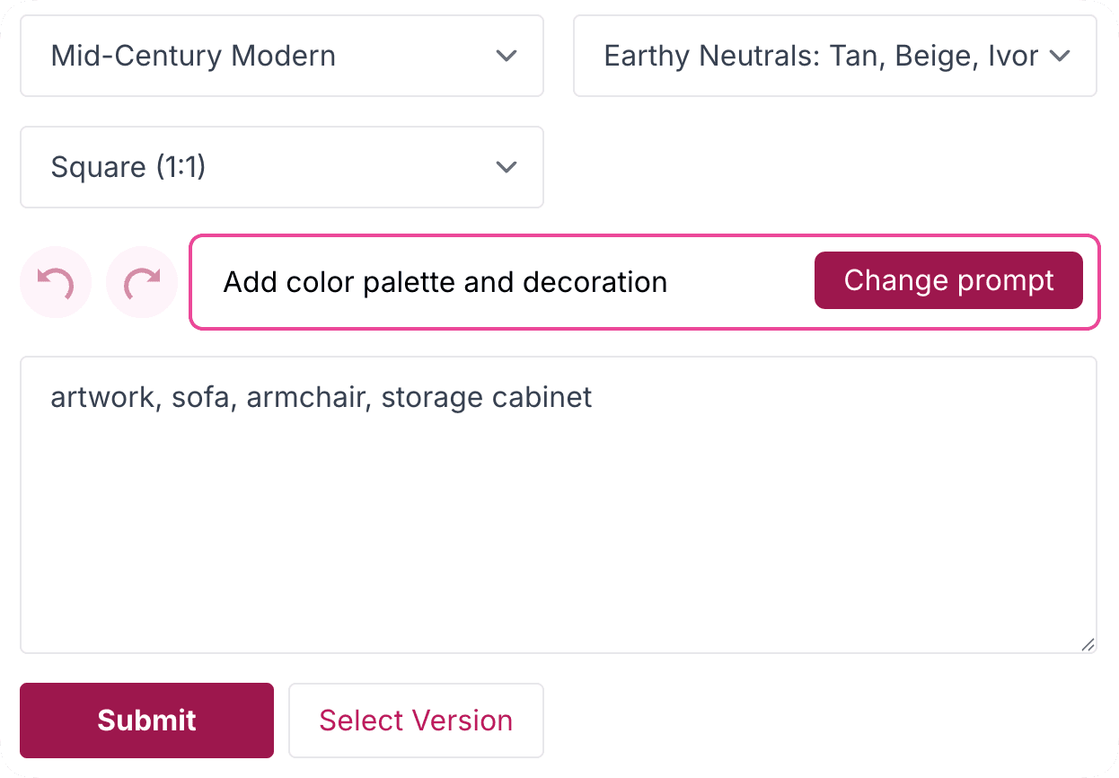Screen dimensions: 1119x778
Task: Click "storage cabinet" in the textarea
Action: tap(487, 397)
